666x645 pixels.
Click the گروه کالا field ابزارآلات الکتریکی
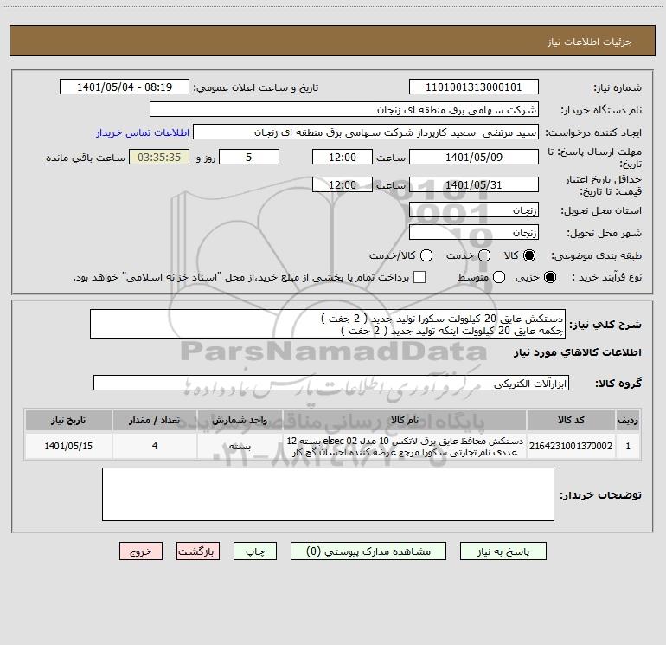(x=331, y=383)
